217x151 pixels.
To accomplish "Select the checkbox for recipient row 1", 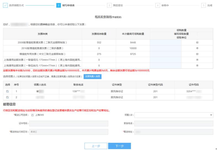I will coord(7,91).
